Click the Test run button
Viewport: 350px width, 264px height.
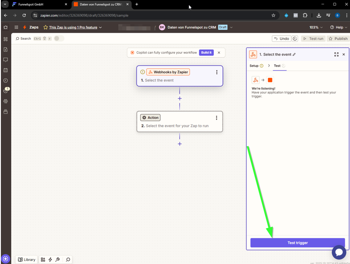tap(313, 38)
